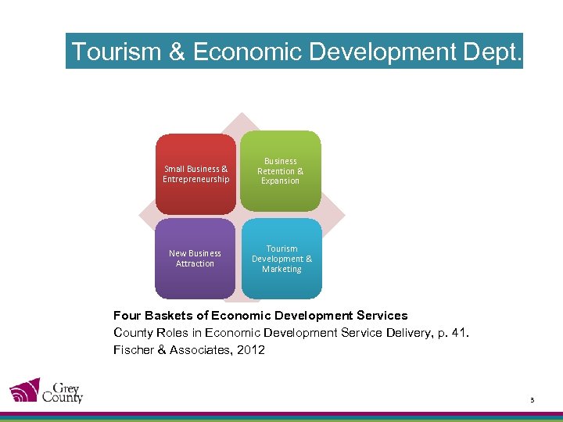Screen dimensions: 563x422
Task: Select the blue Tourism Development & Marketing box
Action: (281, 259)
